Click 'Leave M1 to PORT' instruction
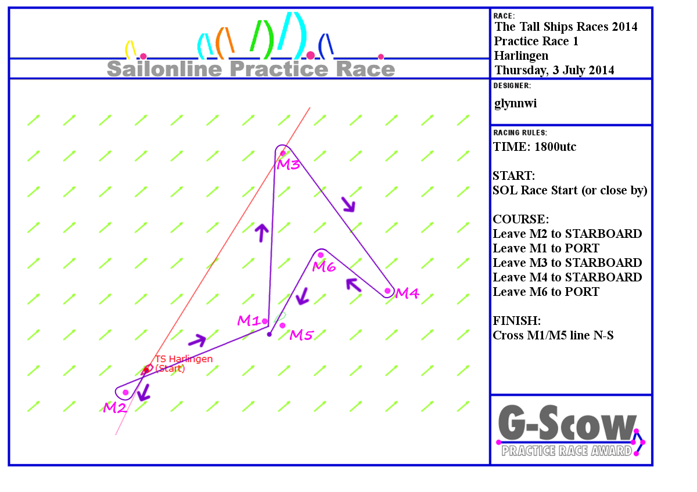 tap(546, 248)
